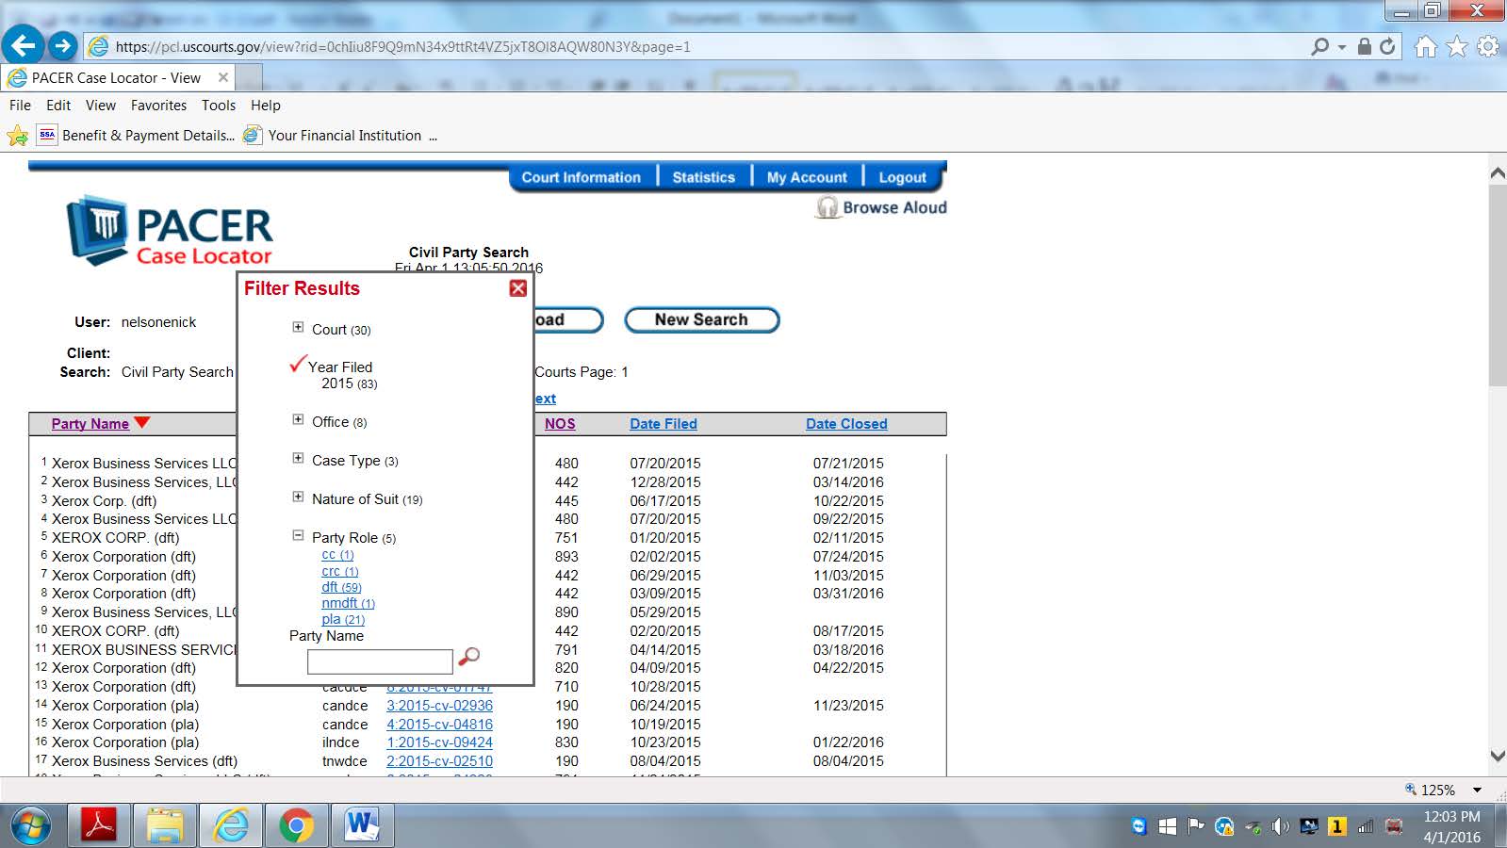
Task: Click the New Search button
Action: click(701, 320)
